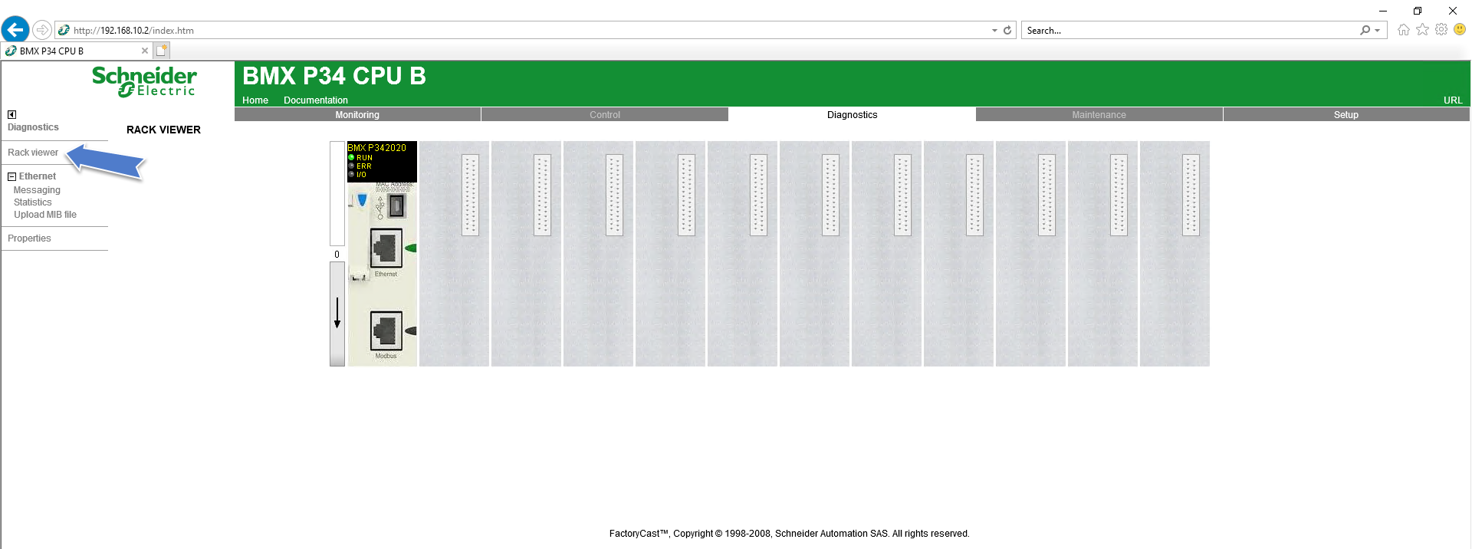This screenshot has width=1472, height=549.
Task: Open a new browser tab
Action: click(161, 51)
